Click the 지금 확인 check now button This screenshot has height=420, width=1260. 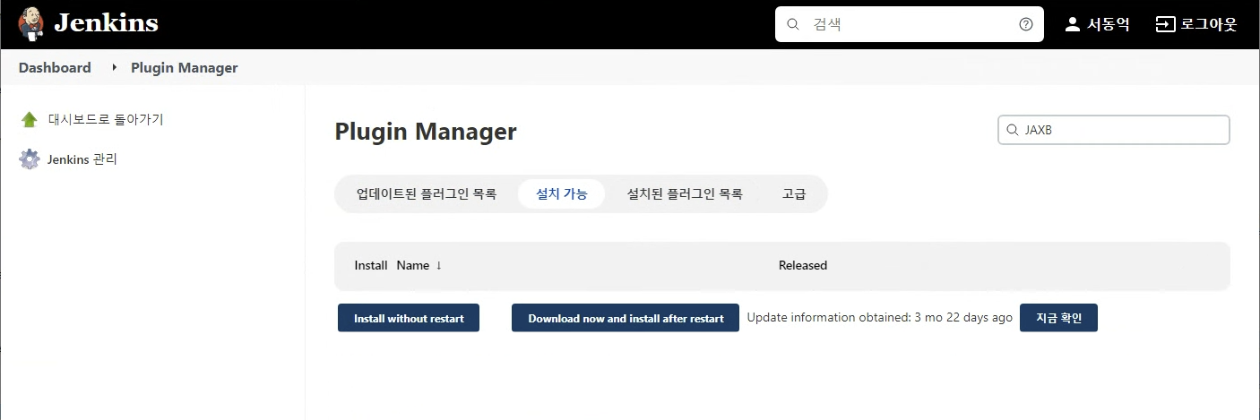[x=1058, y=318]
